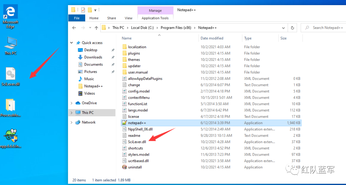This screenshot has height=185, width=346.
Task: Click Local Disk (C:) in the address path
Action: pyautogui.click(x=142, y=28)
